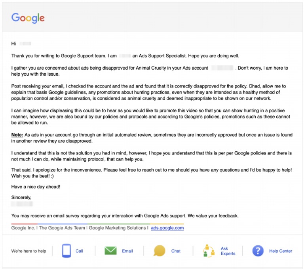Click the redacted name after Hi

click(25, 44)
